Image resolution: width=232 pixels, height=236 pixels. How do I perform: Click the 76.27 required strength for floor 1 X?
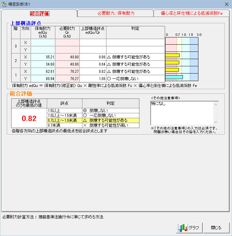coord(68,72)
